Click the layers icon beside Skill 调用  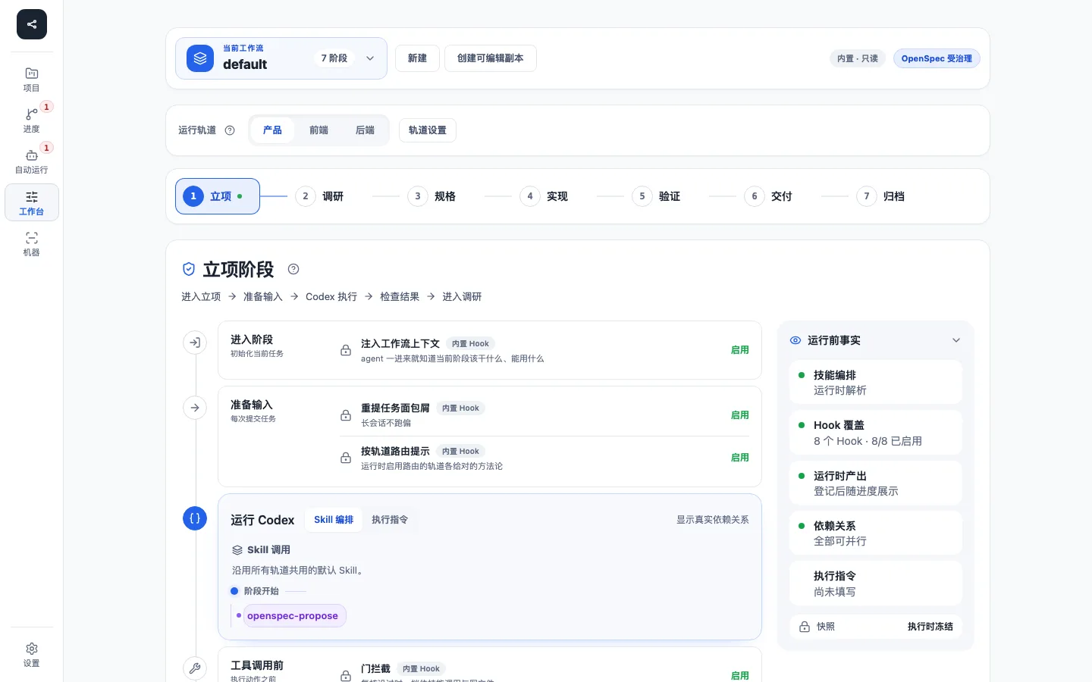point(237,550)
